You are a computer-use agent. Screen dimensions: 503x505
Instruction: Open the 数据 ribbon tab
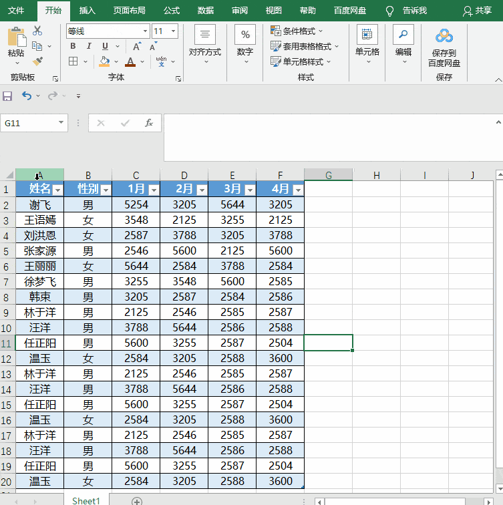click(206, 11)
